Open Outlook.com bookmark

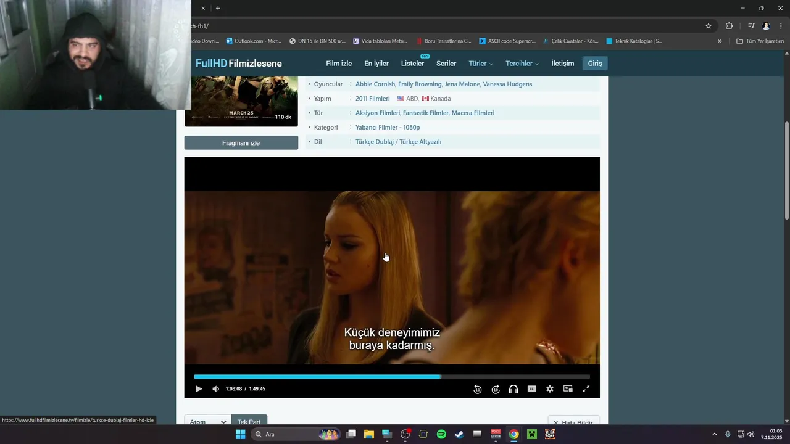point(254,41)
